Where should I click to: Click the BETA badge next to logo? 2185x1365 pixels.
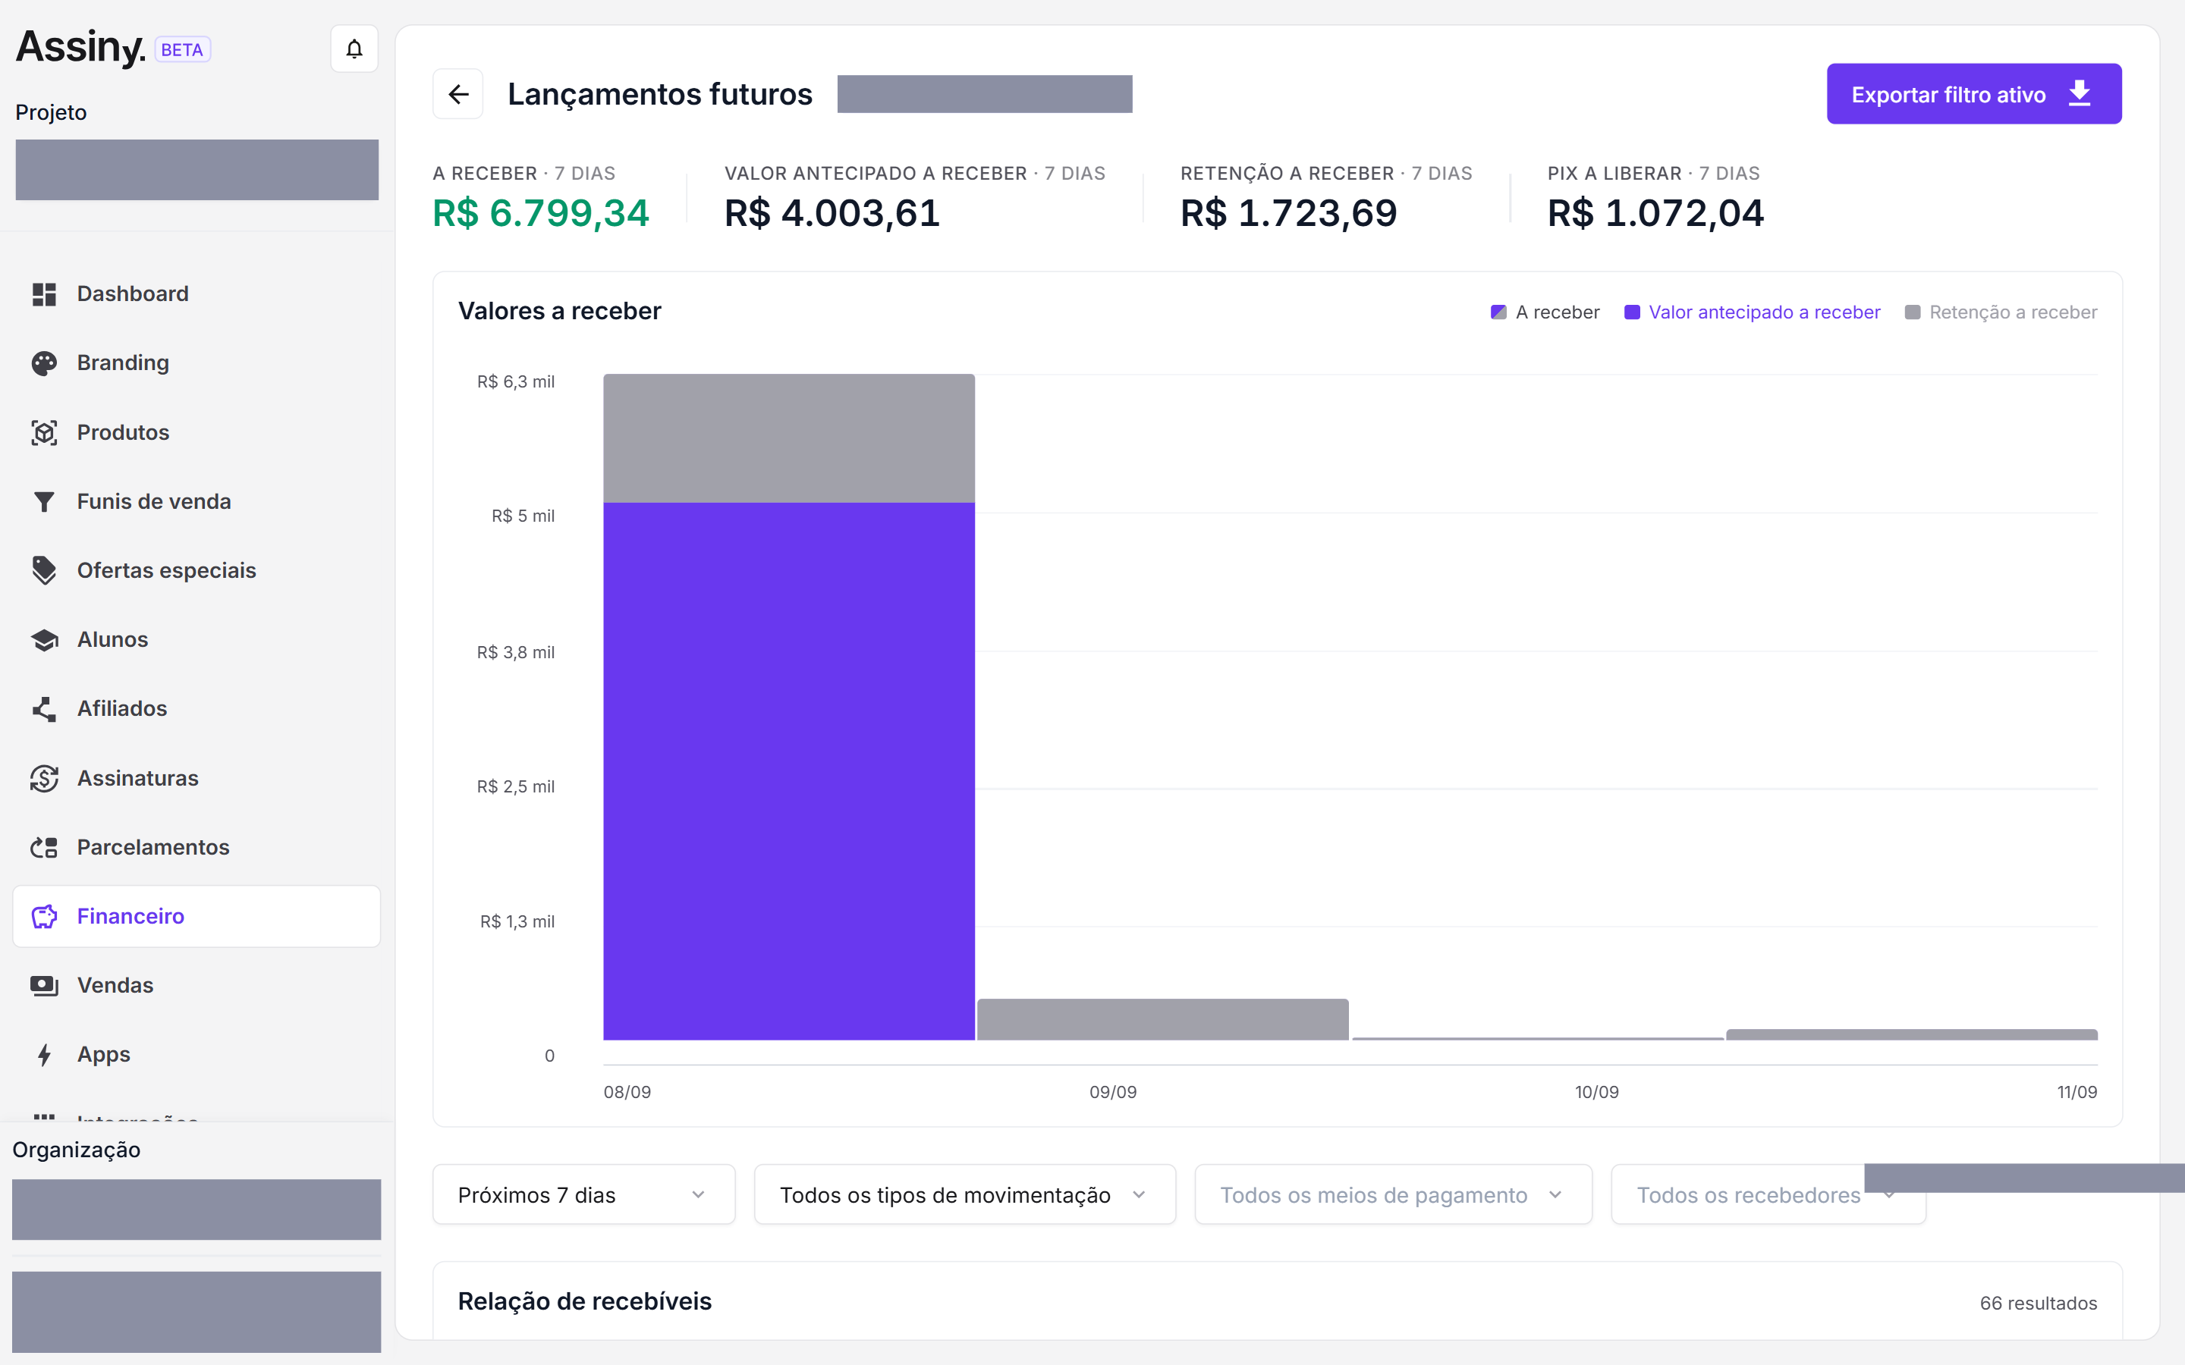tap(182, 49)
